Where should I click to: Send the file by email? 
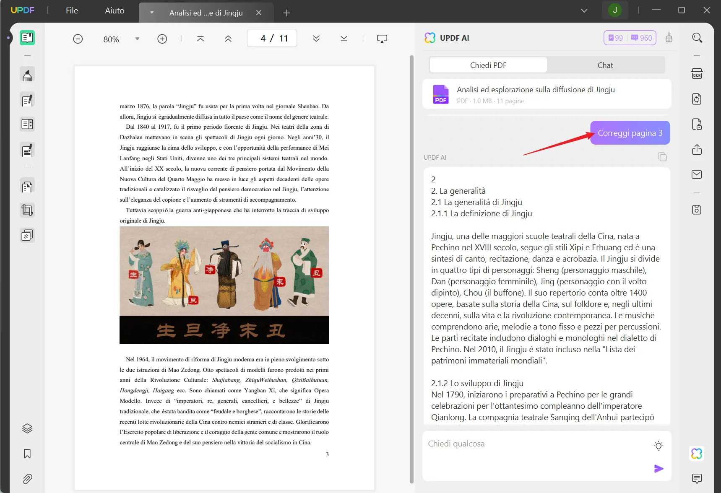tap(697, 174)
